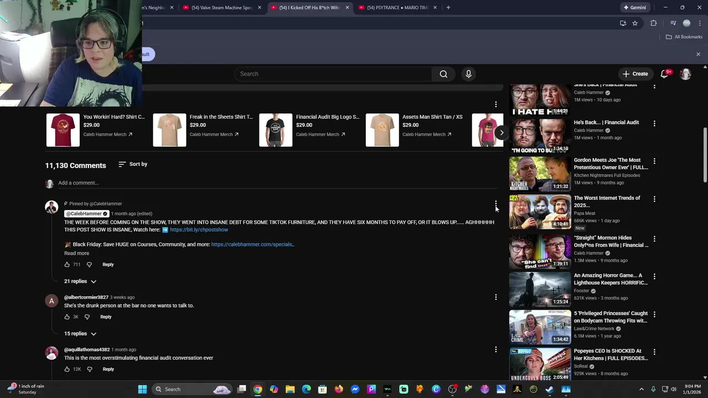Viewport: 708px width, 398px height.
Task: Click the Windows Start button
Action: click(x=142, y=389)
